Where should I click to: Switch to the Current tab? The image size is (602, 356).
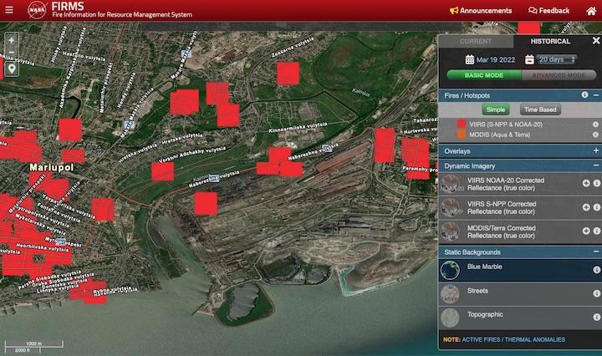(x=475, y=41)
